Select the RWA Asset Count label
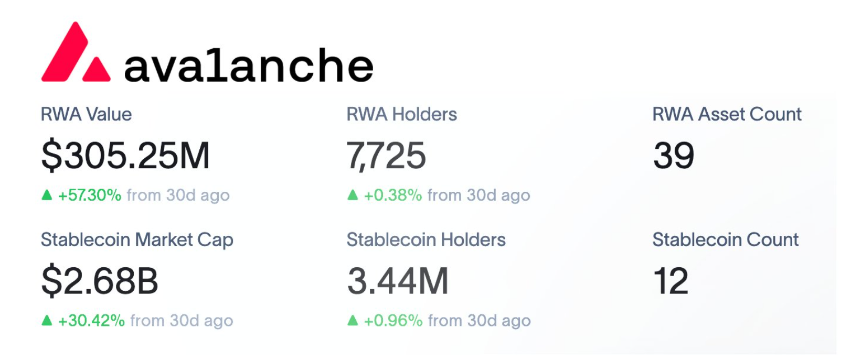 coord(727,114)
